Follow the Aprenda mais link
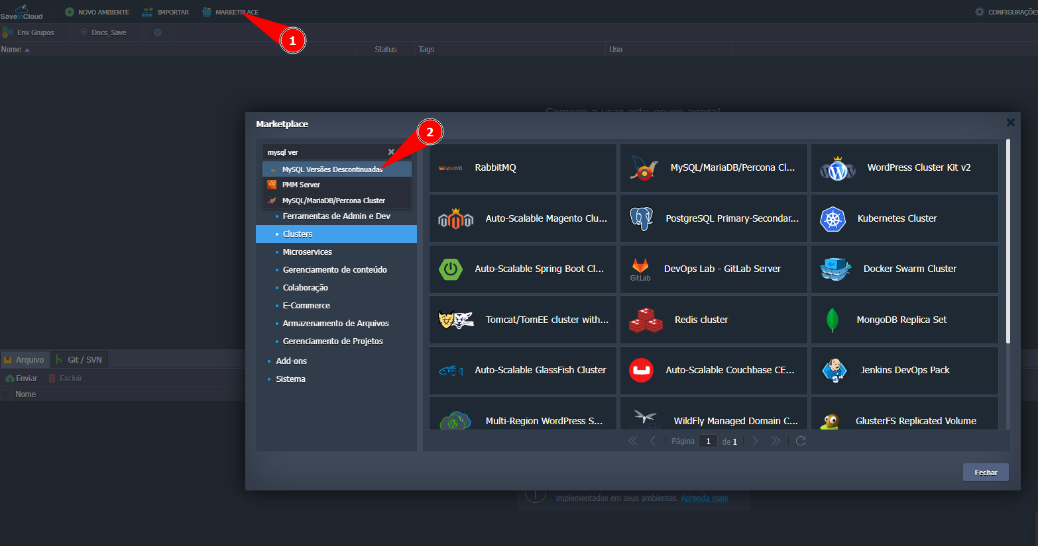 704,498
